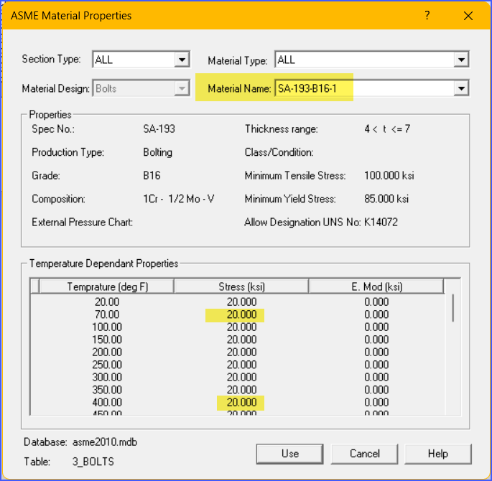Screen dimensions: 492x481
Task: Click the Production Type value Bolting
Action: [x=157, y=152]
